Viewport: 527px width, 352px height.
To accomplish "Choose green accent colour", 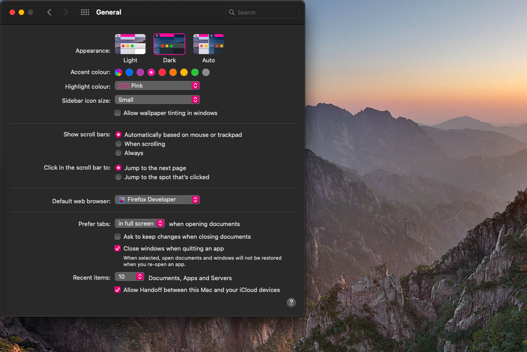I will click(195, 72).
